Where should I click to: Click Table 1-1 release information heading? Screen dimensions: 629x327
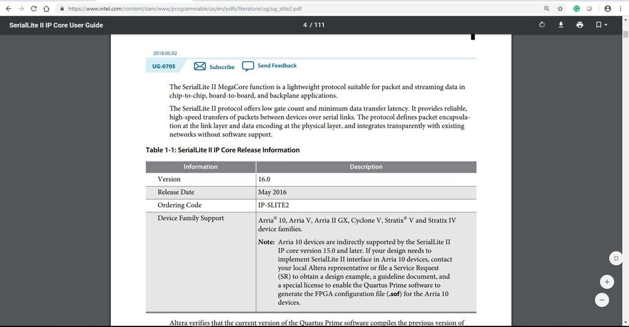point(223,150)
